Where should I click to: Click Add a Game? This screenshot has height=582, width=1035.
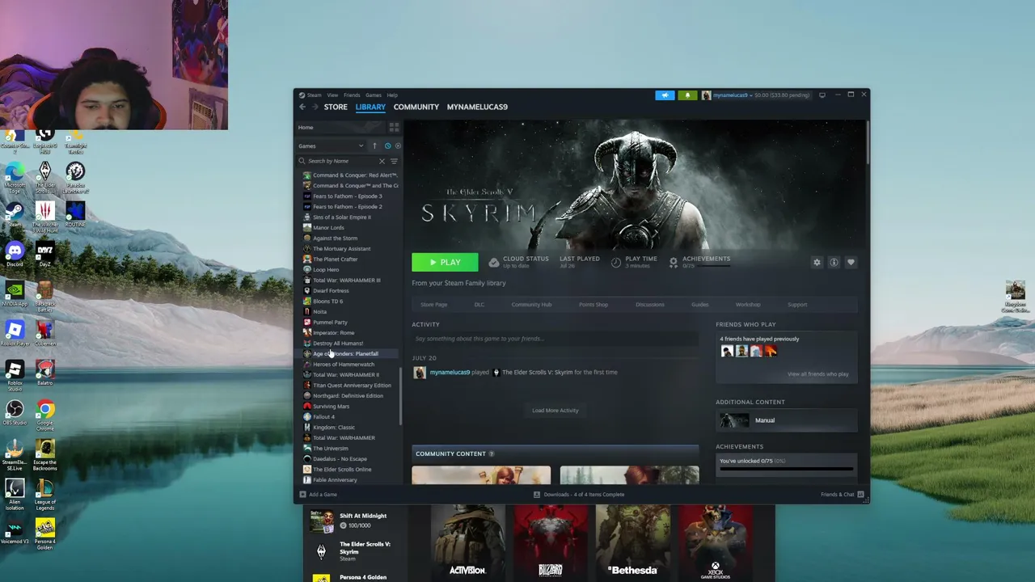pyautogui.click(x=318, y=495)
